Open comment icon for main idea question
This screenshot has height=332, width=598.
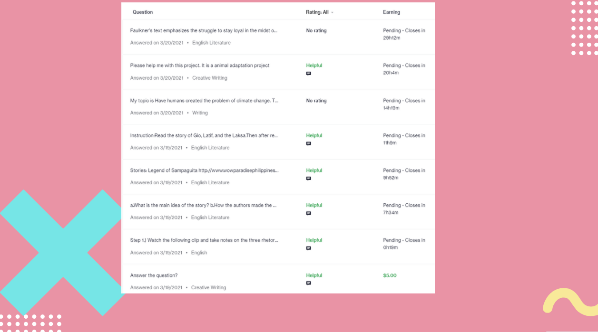tap(308, 213)
